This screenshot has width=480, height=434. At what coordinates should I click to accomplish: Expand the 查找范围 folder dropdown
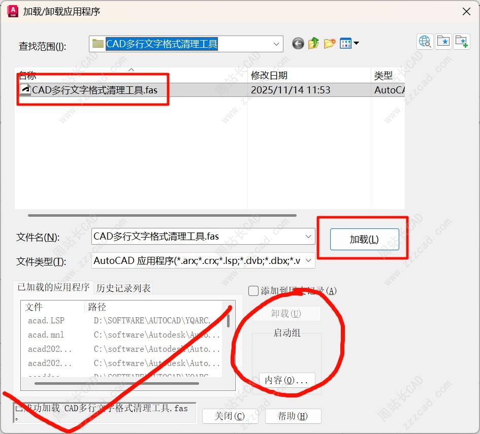click(x=277, y=44)
